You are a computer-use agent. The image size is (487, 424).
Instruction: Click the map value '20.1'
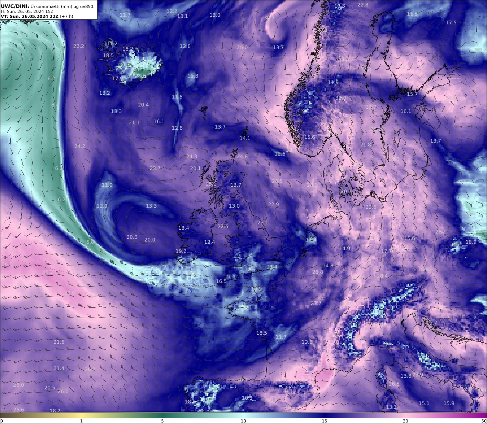point(196,168)
